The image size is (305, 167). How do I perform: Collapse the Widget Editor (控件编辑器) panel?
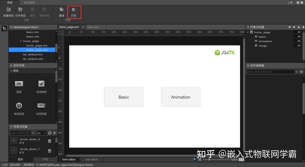[248, 66]
